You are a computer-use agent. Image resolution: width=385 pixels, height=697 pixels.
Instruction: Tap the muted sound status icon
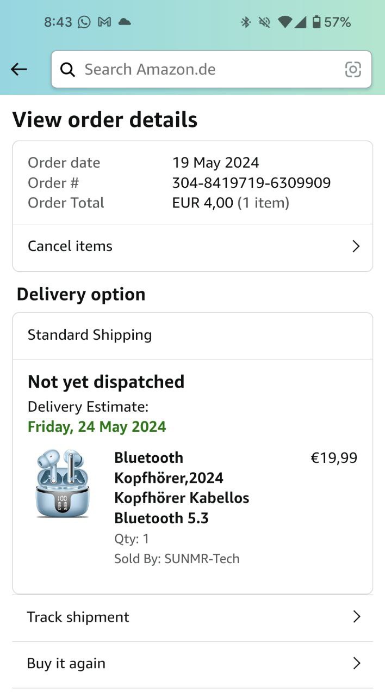coord(264,22)
